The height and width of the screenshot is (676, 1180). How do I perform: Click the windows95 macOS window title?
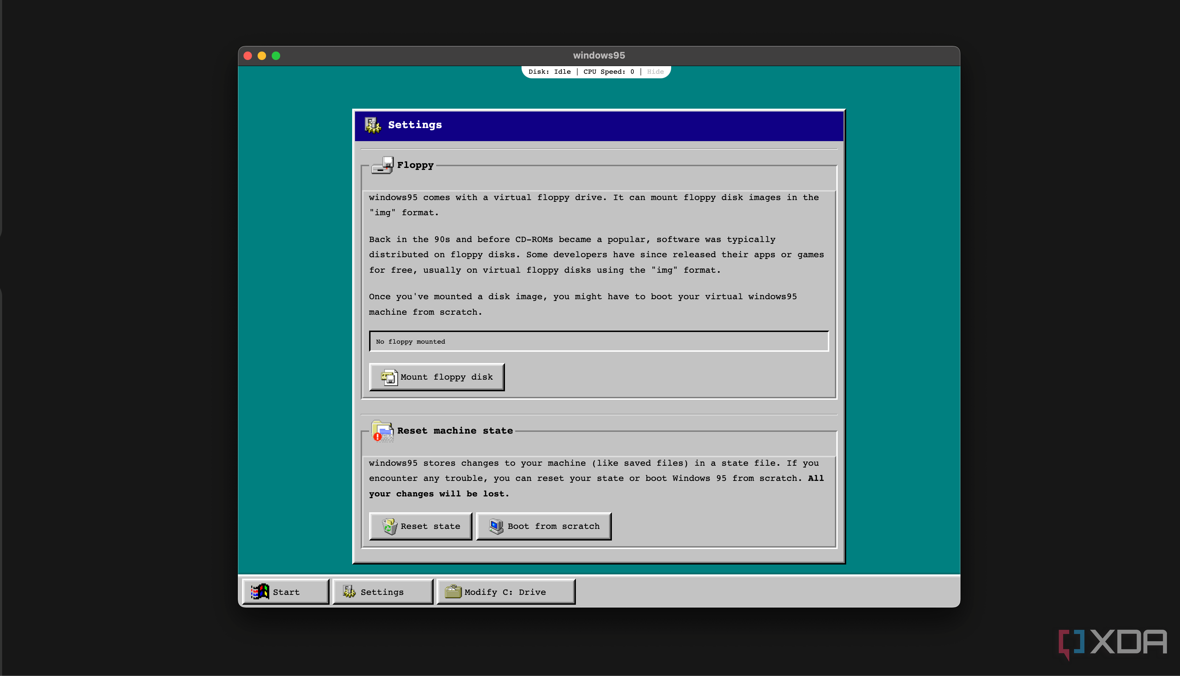coord(599,55)
